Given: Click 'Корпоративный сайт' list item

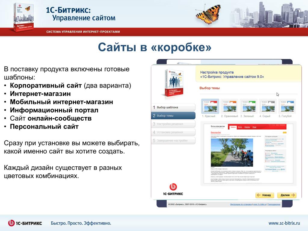Looking at the screenshot, I should coord(46,85).
